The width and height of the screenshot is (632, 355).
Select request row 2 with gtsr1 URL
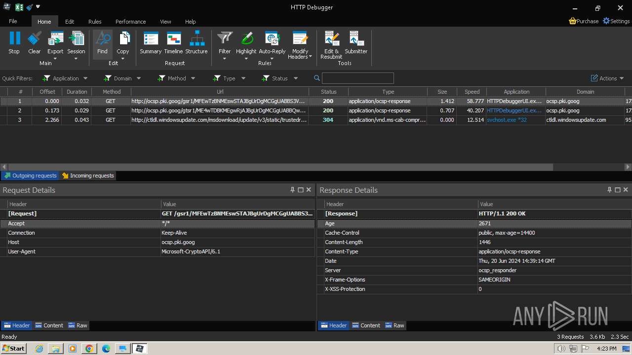pos(316,110)
